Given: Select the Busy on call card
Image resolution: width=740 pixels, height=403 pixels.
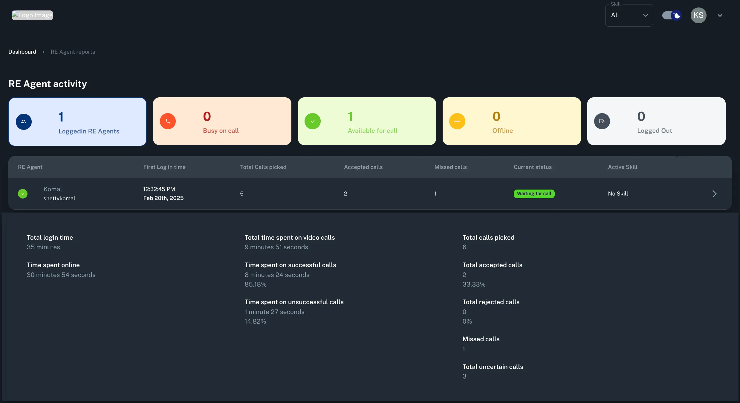Looking at the screenshot, I should [x=222, y=121].
